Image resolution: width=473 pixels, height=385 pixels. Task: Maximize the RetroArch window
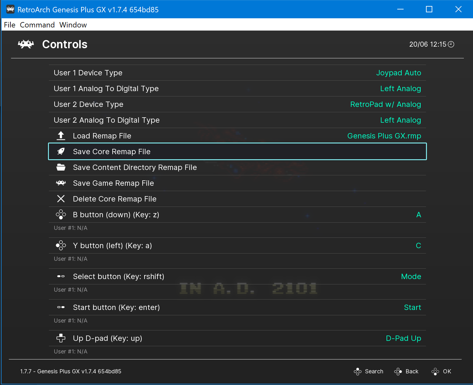click(429, 9)
